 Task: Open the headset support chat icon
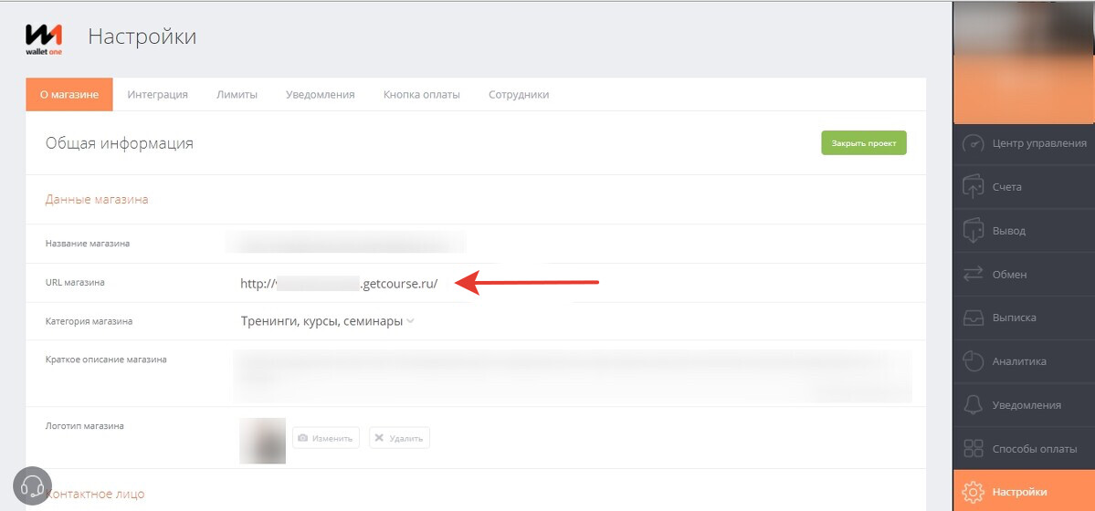[x=32, y=485]
